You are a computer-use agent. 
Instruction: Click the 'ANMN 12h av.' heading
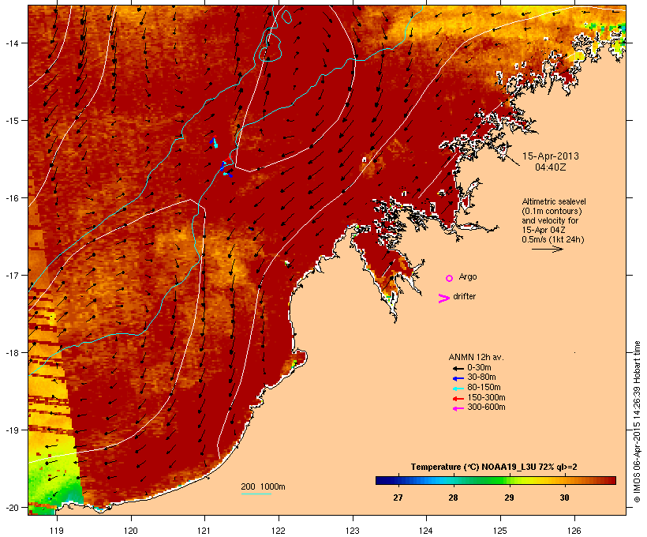[476, 357]
